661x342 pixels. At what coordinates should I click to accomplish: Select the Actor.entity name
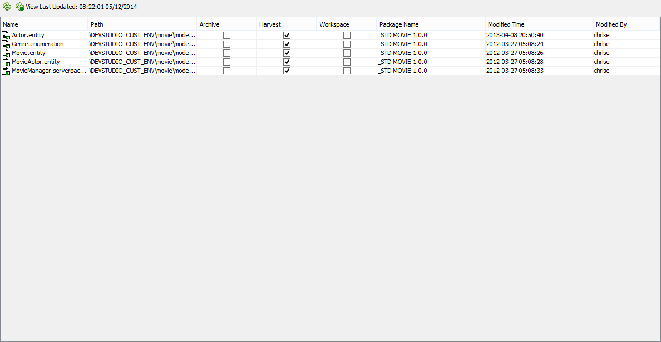pyautogui.click(x=28, y=36)
